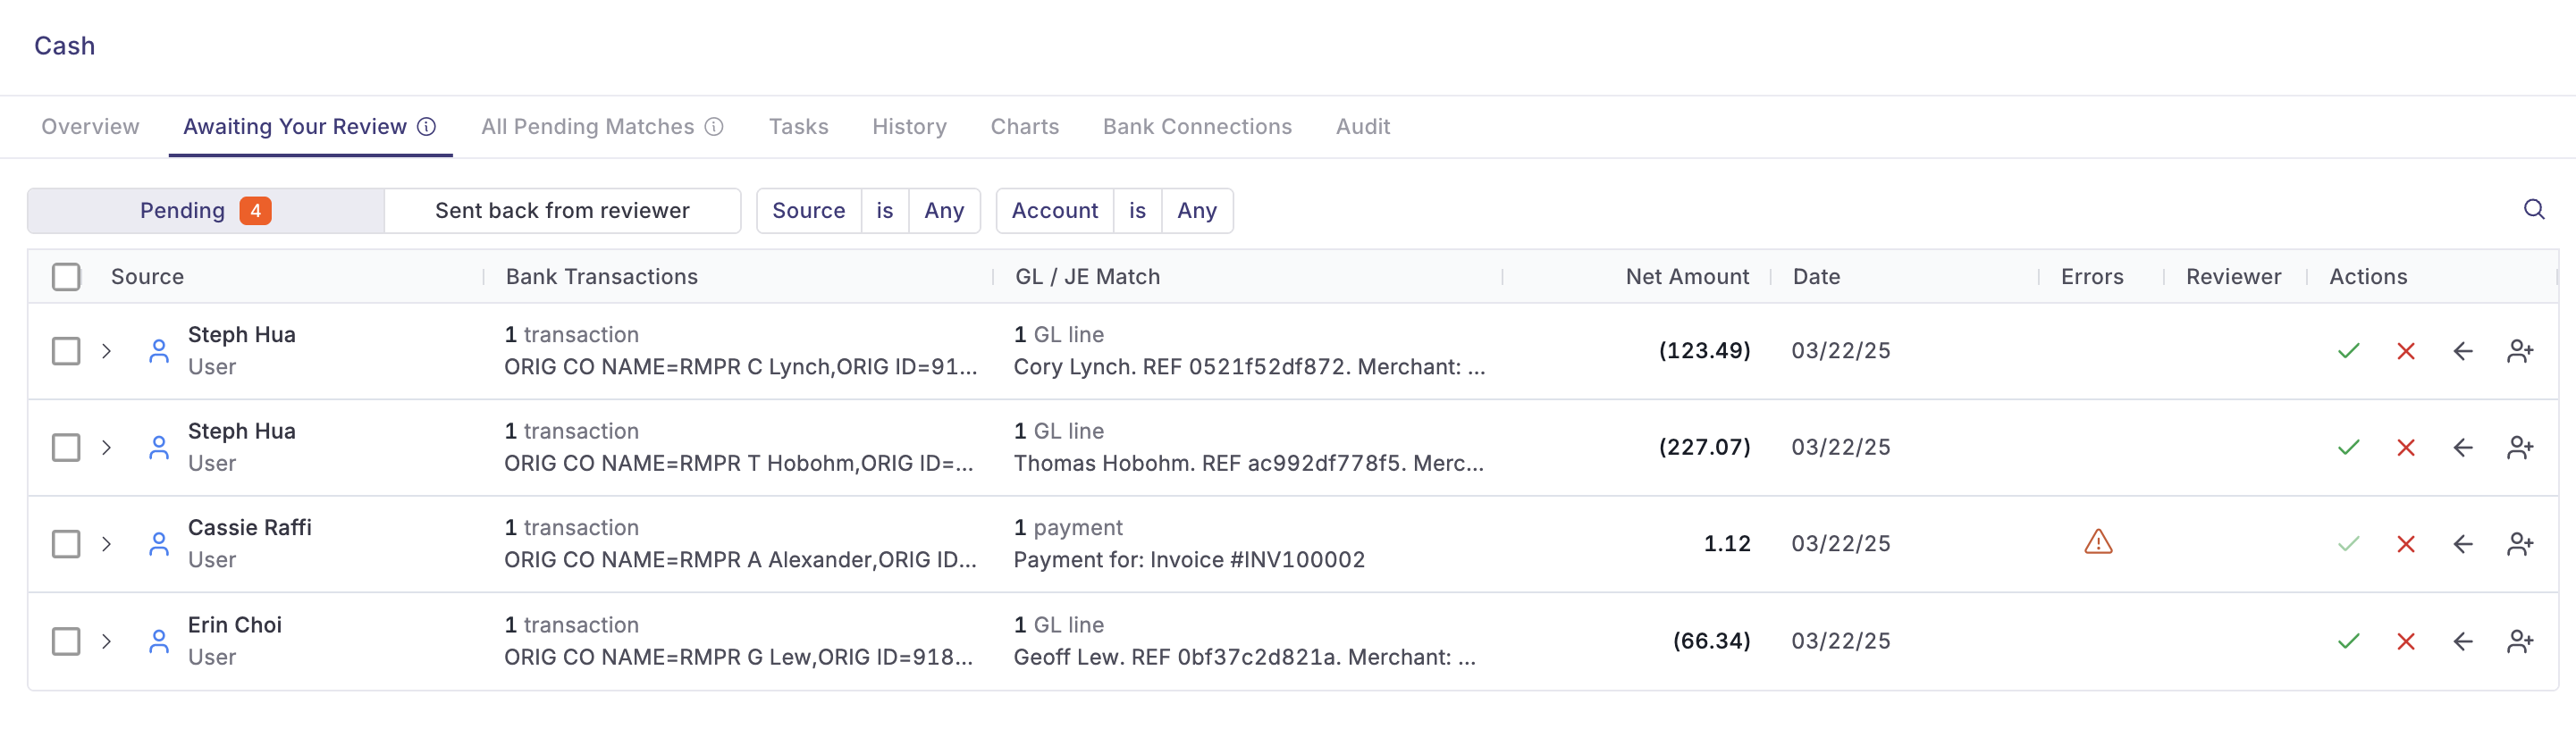Viewport: 2576px width, 729px height.
Task: Approve the Geoff Lew 66.34 match
Action: (2348, 641)
